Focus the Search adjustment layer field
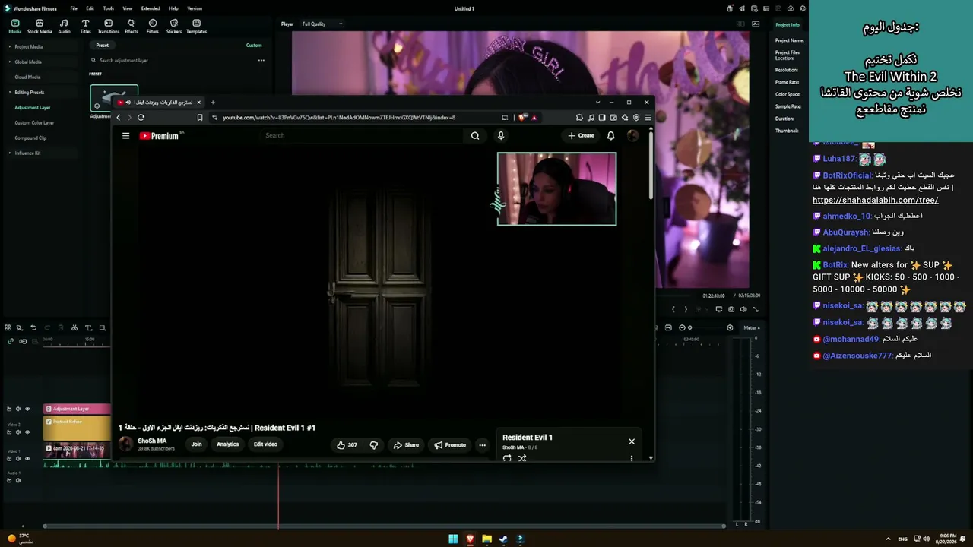 [171, 60]
